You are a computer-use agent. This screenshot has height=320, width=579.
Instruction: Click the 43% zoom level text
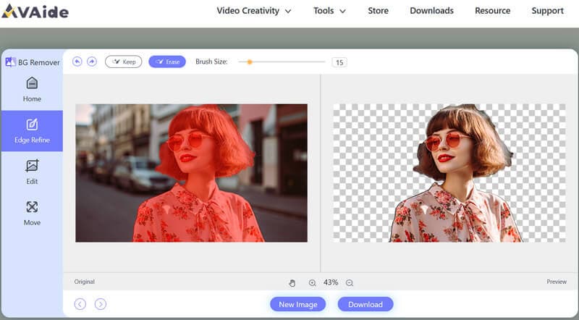click(x=331, y=282)
